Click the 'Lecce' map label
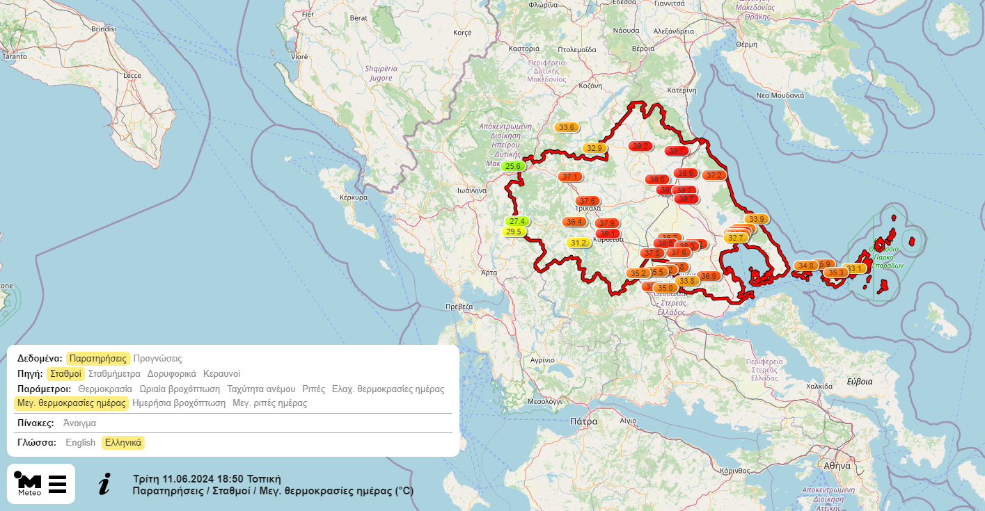Image resolution: width=985 pixels, height=511 pixels. 132,75
